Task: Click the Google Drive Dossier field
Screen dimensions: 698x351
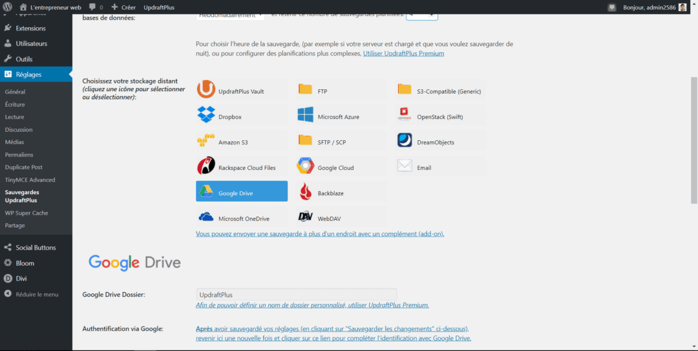Action: [297, 294]
